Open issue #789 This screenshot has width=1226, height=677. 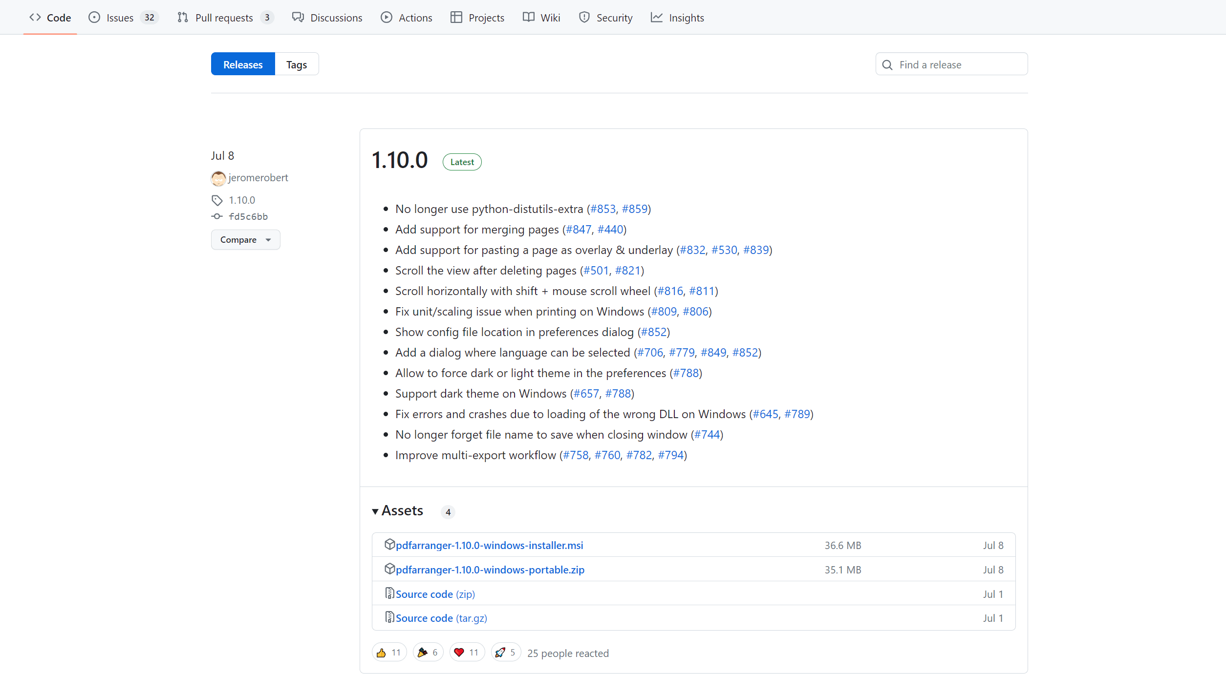tap(797, 414)
